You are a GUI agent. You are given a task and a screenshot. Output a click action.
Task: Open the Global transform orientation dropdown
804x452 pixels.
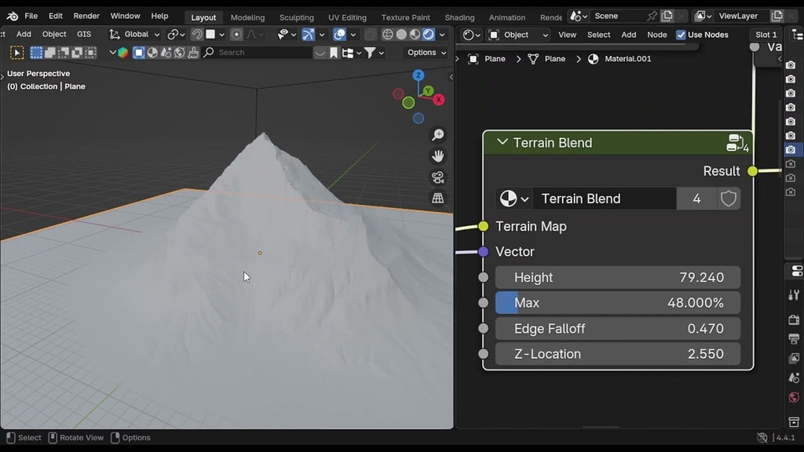(x=134, y=35)
